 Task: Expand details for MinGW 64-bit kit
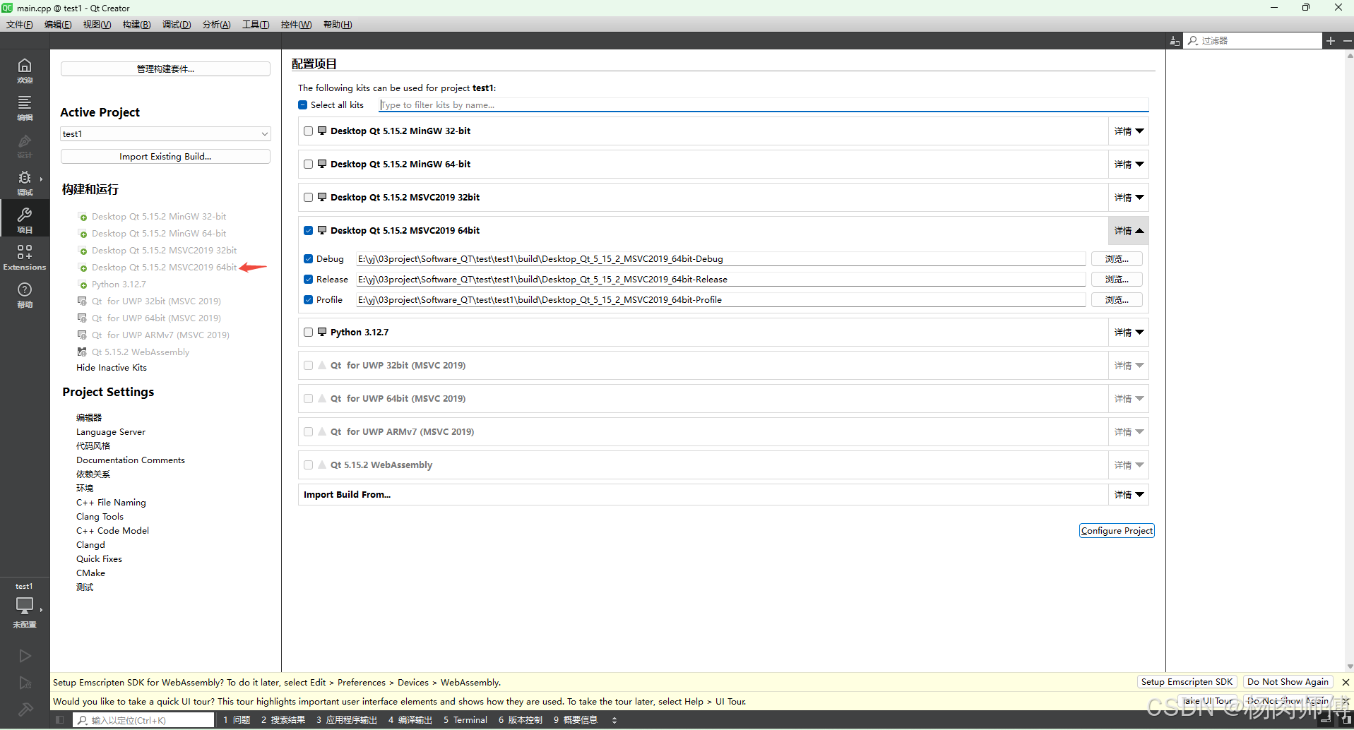[1129, 164]
